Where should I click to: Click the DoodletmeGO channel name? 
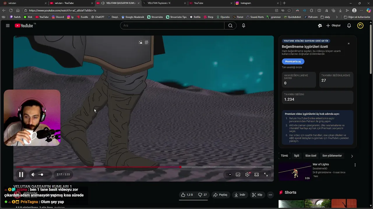pyautogui.click(x=320, y=169)
